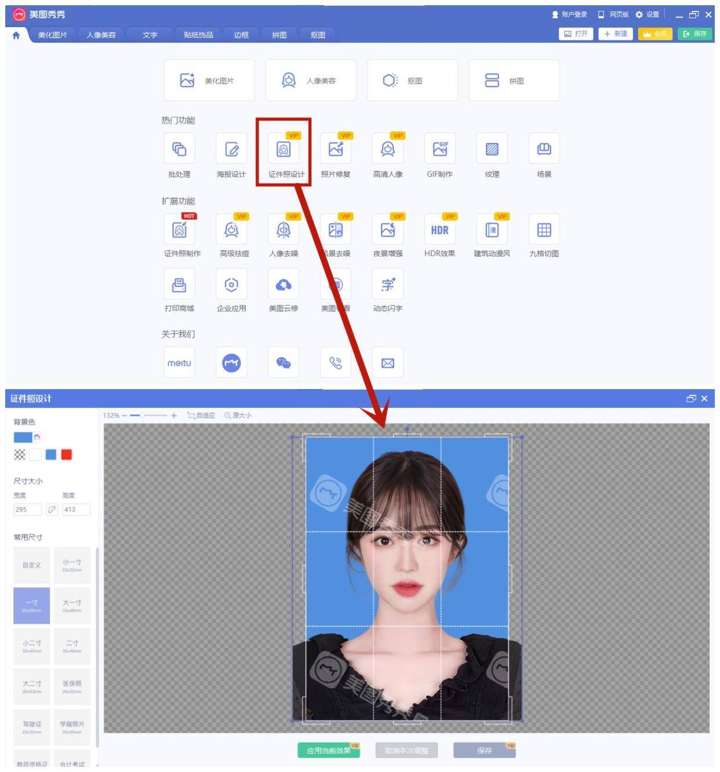Open the 高清人像 HD portrait tool
720x772 pixels.
pyautogui.click(x=388, y=150)
